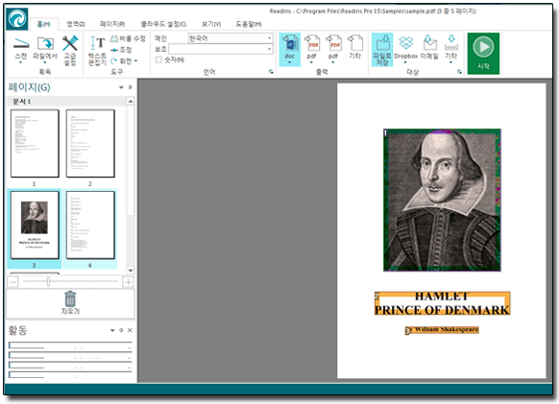Expand the doc format dropdown arrow

[290, 62]
